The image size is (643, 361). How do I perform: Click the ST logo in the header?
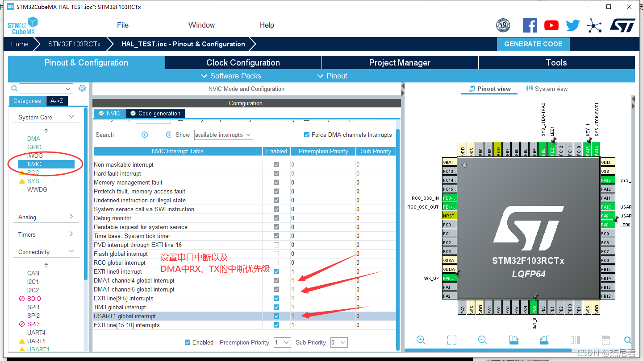coord(622,25)
